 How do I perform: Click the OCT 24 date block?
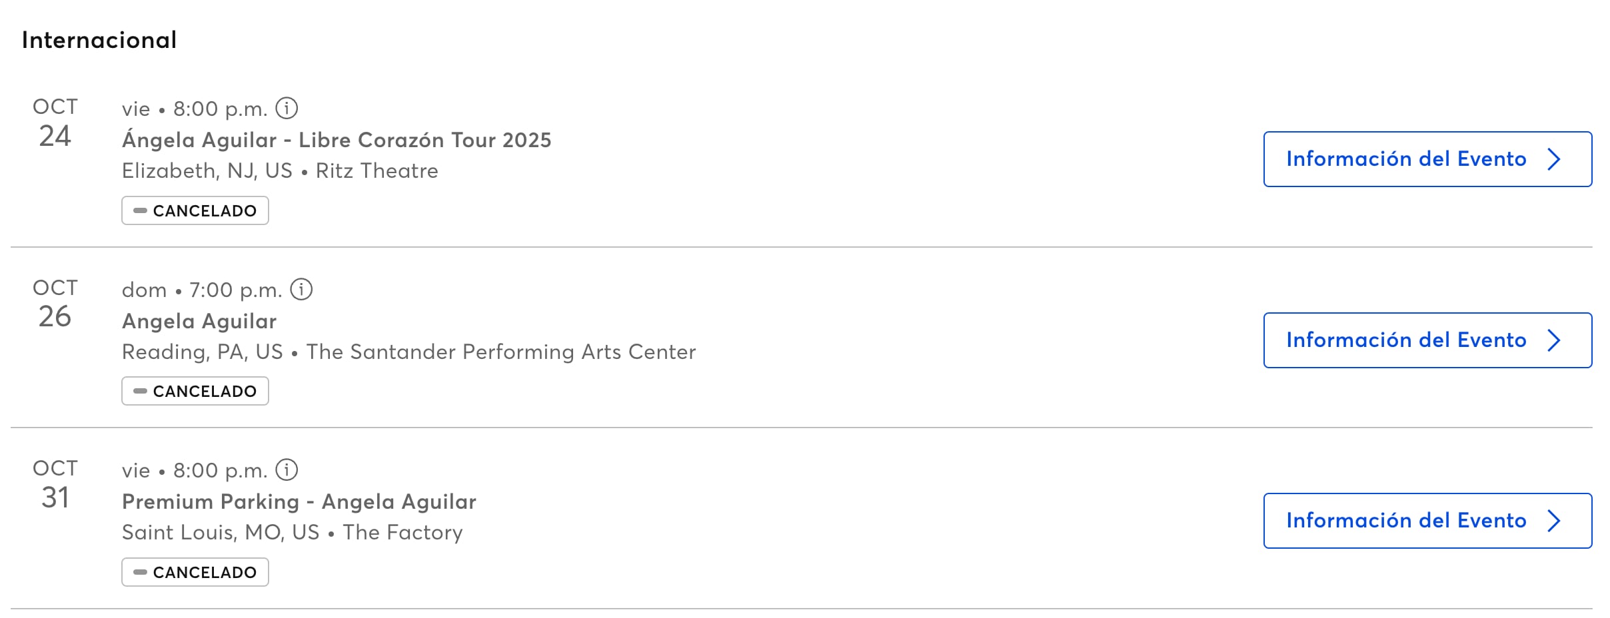pyautogui.click(x=55, y=123)
